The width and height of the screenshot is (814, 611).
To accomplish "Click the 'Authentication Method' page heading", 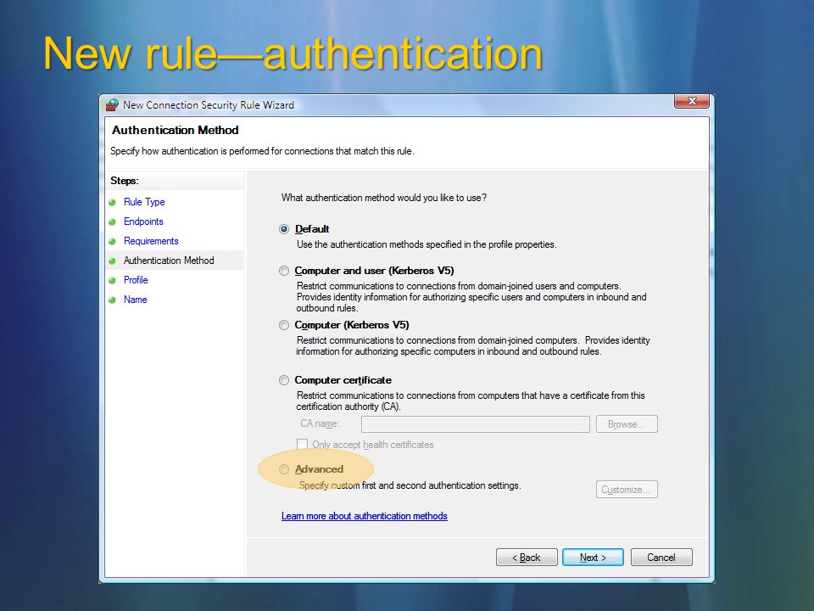I will click(x=176, y=130).
